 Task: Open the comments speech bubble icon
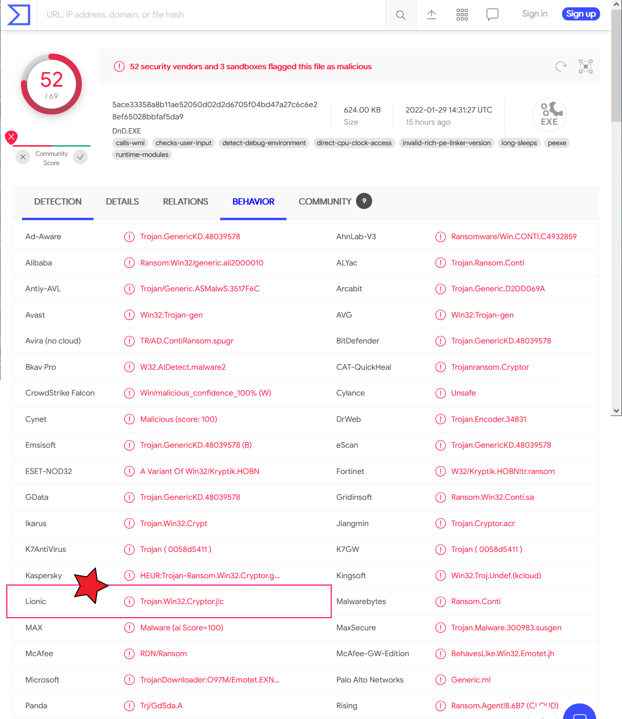492,15
